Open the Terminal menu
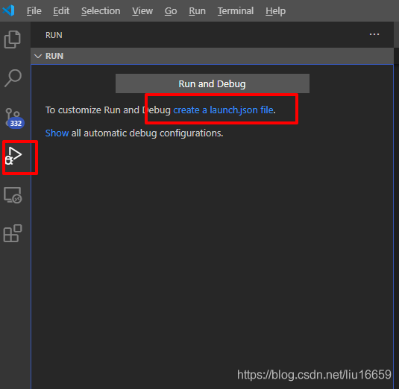This screenshot has width=399, height=389. coord(236,11)
